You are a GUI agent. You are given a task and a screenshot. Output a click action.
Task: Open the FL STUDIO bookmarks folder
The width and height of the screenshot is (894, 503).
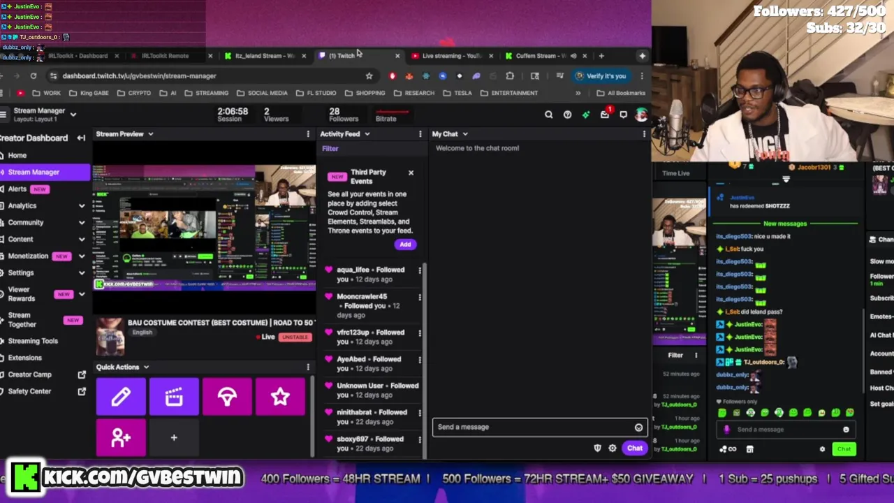[316, 93]
